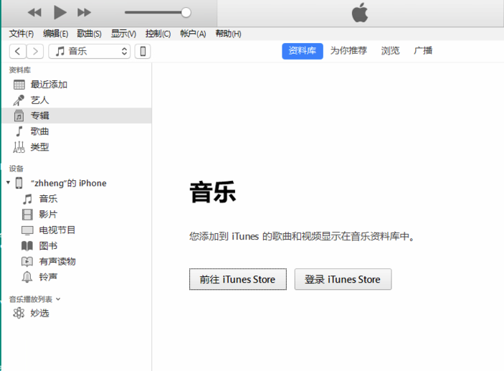The width and height of the screenshot is (504, 371).
Task: Click the open book icon beside 图书
Action: pos(27,246)
